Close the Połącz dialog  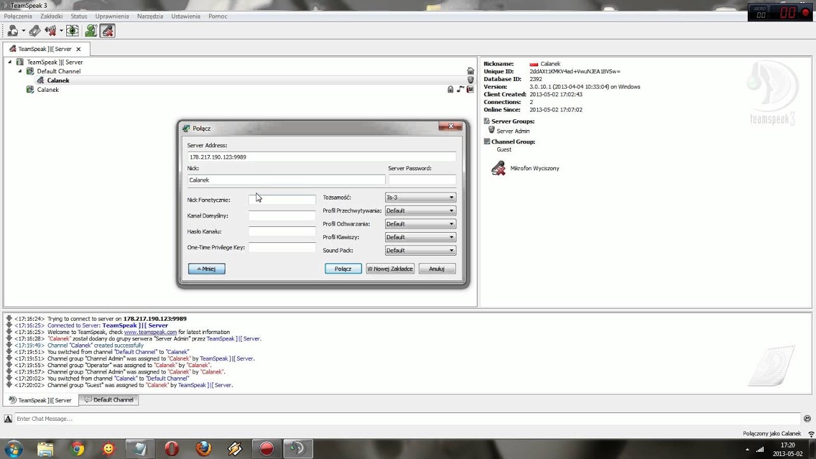[x=450, y=126]
